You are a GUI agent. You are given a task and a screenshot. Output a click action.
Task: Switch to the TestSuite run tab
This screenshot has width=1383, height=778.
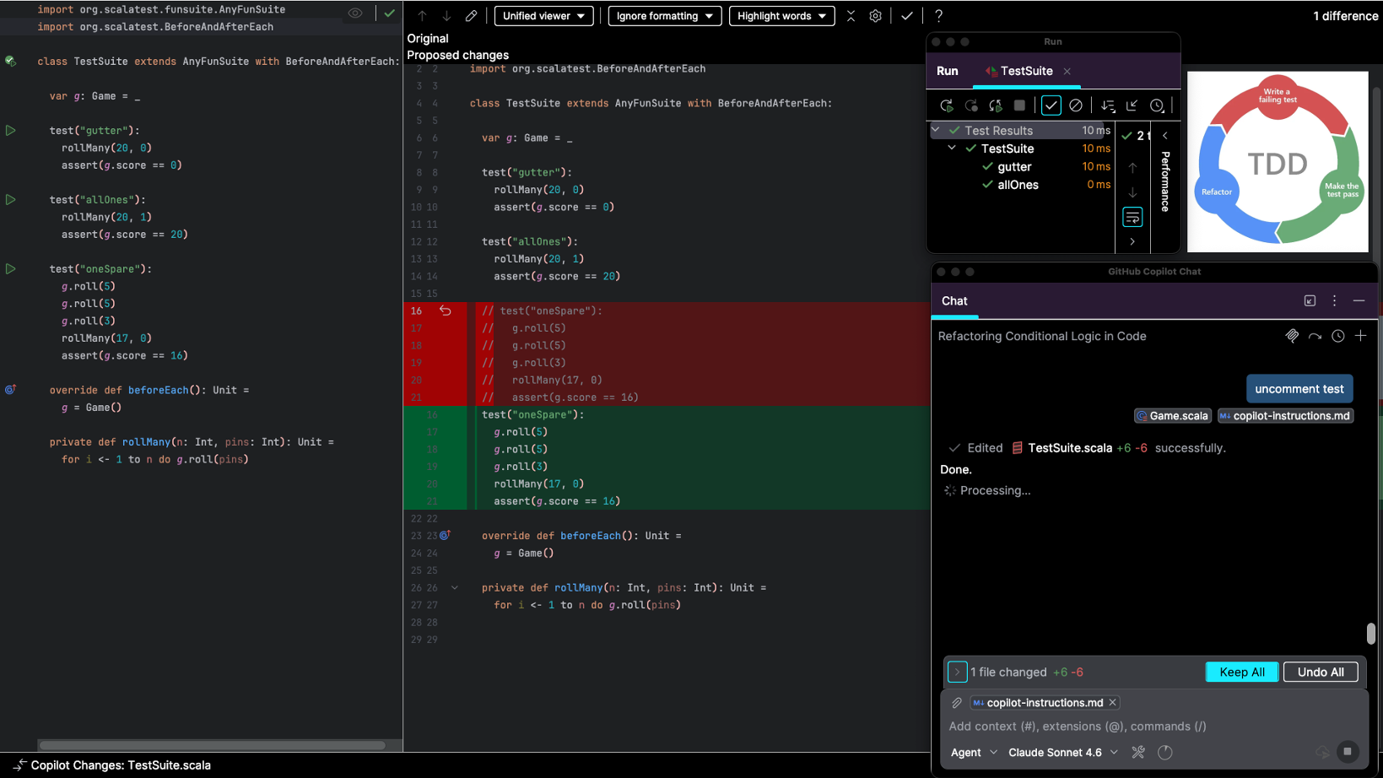point(1025,71)
